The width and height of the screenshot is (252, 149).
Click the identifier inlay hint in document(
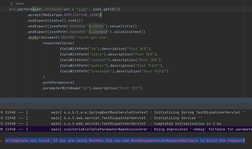(x=68, y=37)
